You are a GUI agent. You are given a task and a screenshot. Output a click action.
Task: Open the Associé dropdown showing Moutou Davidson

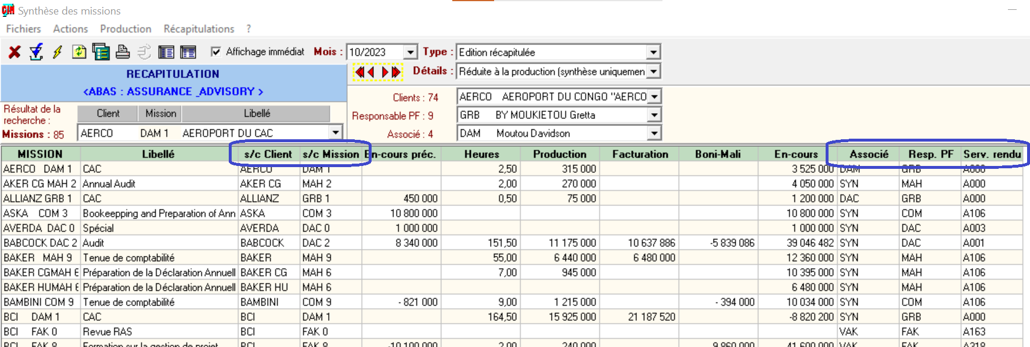click(x=654, y=133)
